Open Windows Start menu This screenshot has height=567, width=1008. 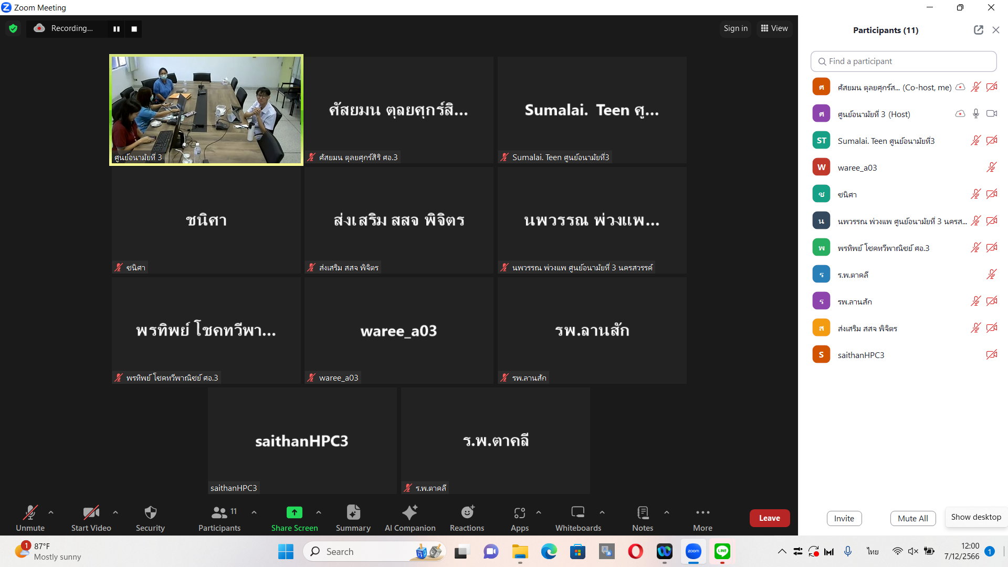tap(286, 552)
